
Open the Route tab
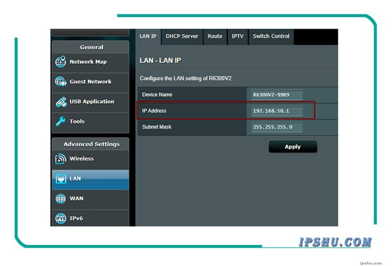coord(214,36)
